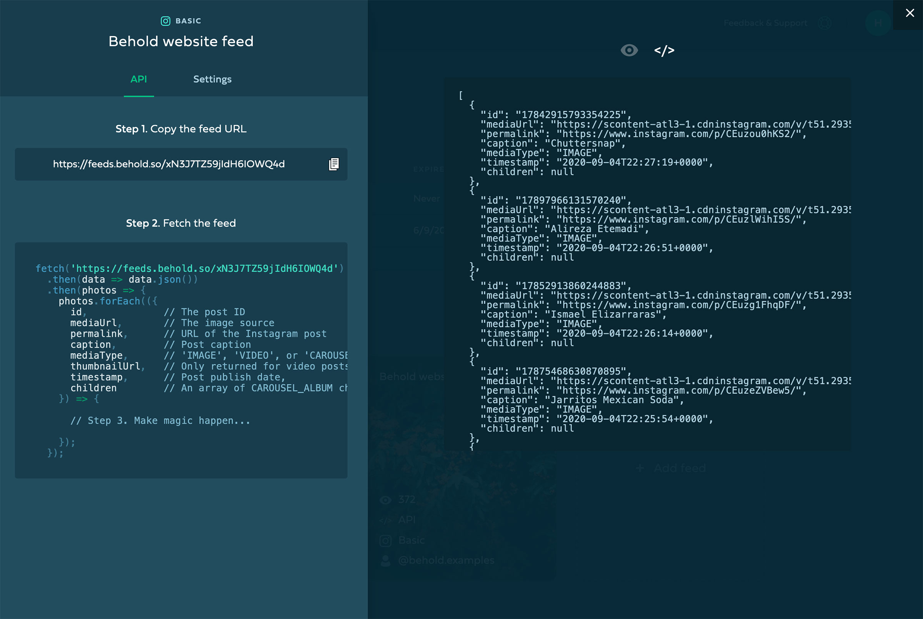The height and width of the screenshot is (619, 923).
Task: Click the feed URL field
Action: click(x=181, y=164)
